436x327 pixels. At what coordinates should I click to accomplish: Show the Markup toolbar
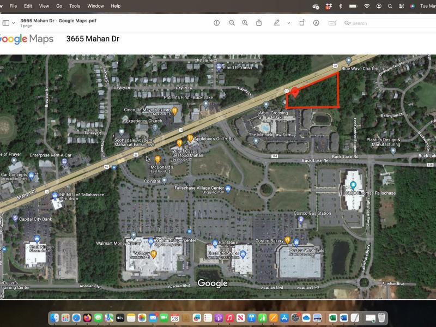(x=316, y=23)
